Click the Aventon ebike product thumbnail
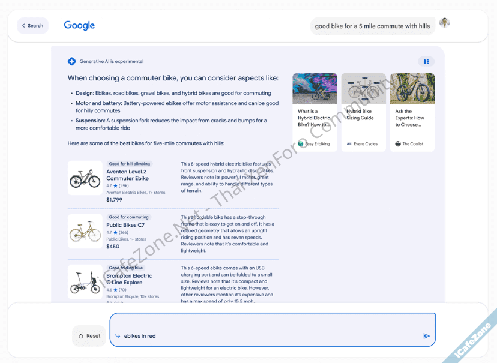497x363 pixels. point(85,178)
